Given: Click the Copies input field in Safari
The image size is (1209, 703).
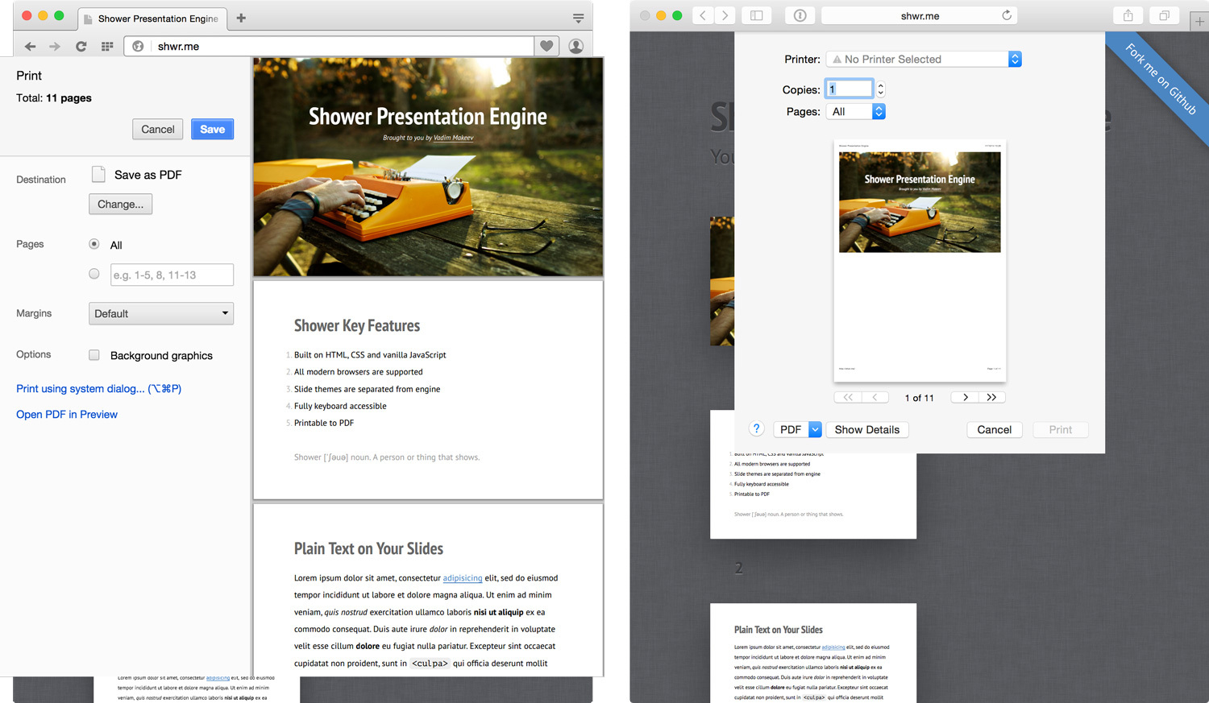Looking at the screenshot, I should click(850, 89).
